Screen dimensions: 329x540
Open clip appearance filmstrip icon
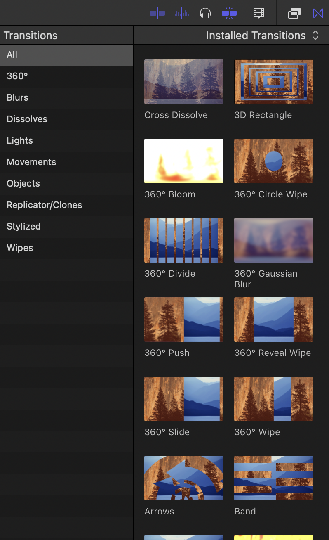click(x=258, y=13)
